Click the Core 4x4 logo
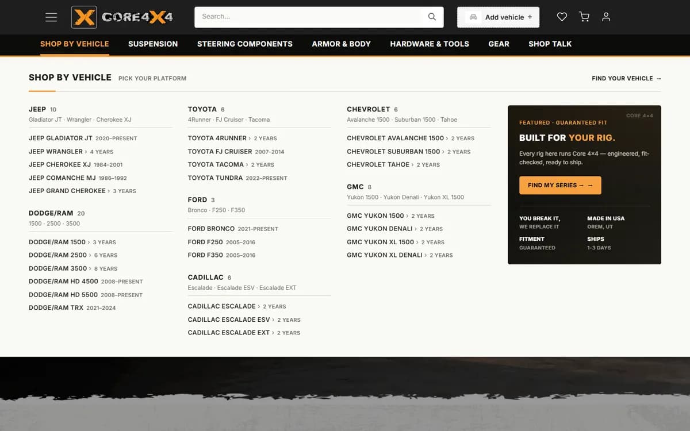 (122, 17)
